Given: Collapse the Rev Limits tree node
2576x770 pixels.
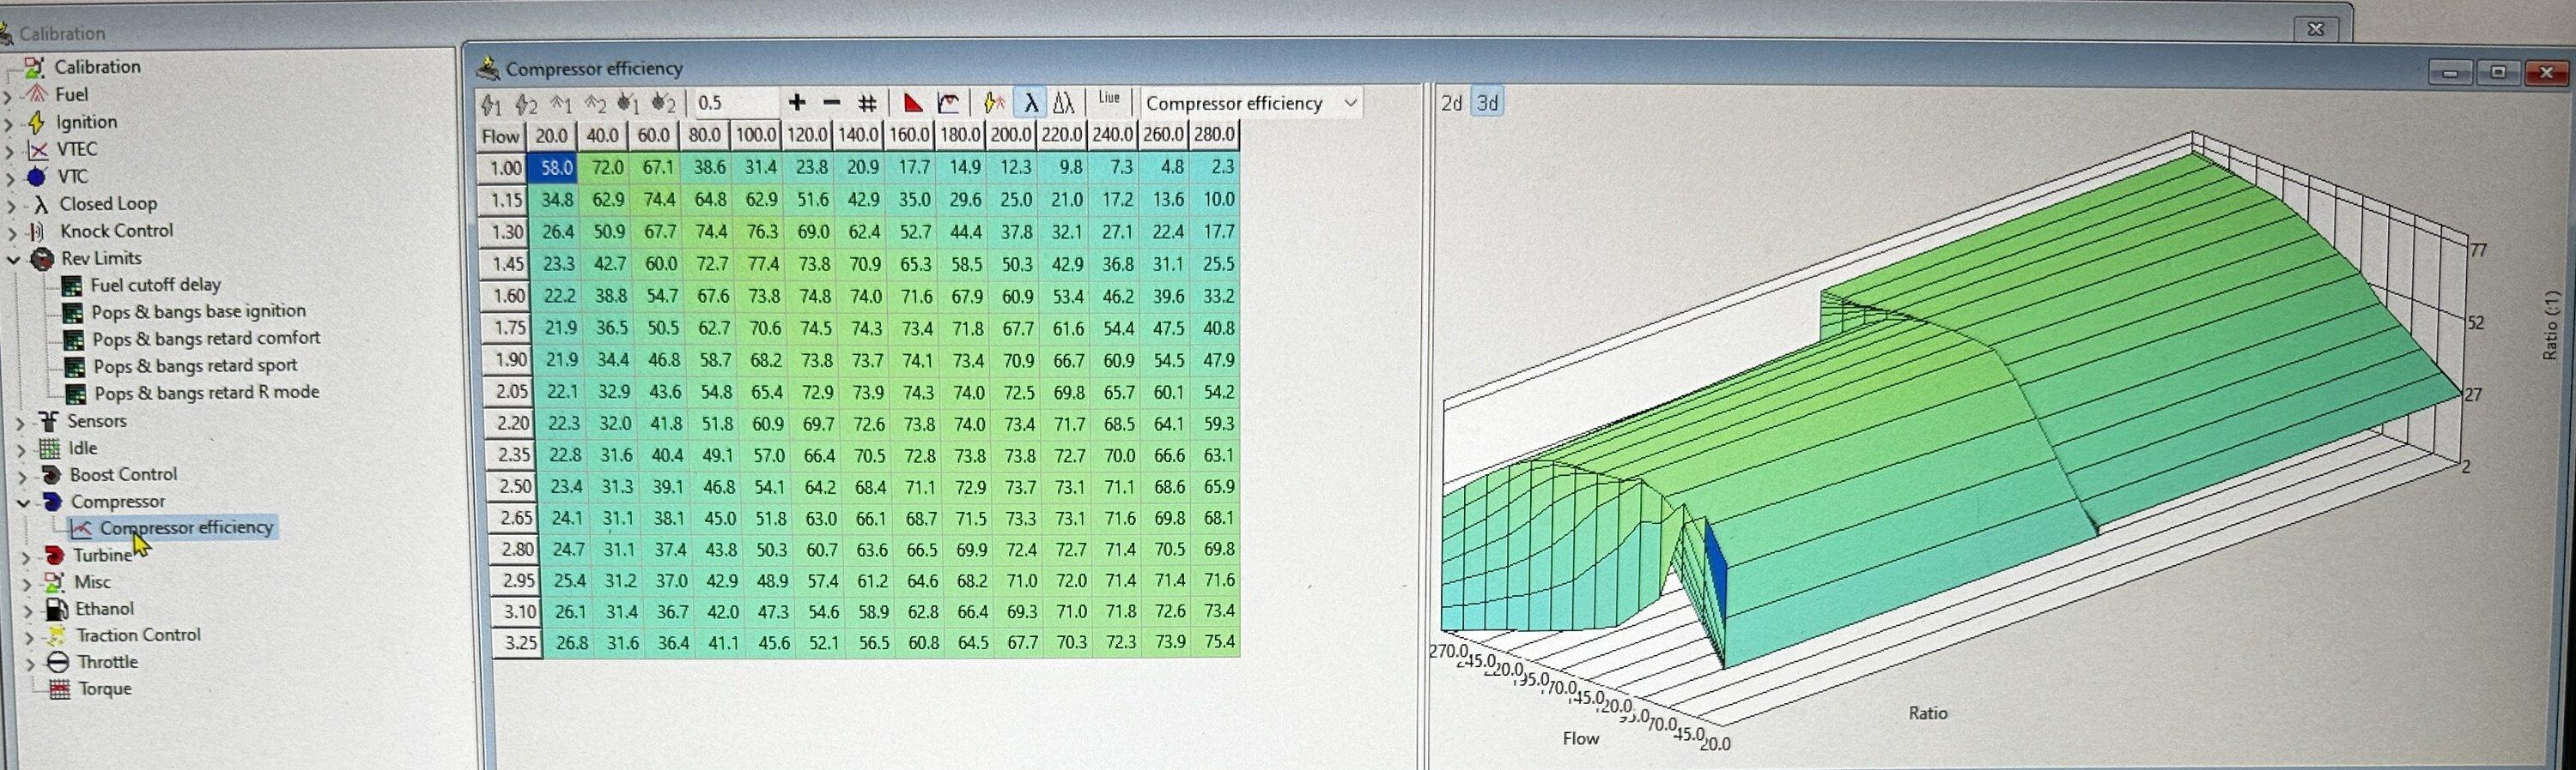Looking at the screenshot, I should (x=13, y=259).
